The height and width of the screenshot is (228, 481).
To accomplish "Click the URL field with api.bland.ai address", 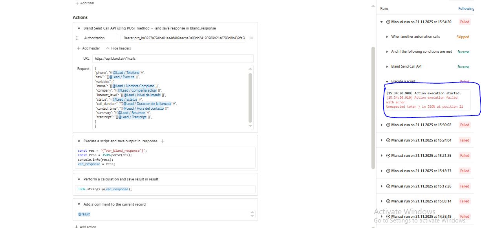I will coord(173,58).
